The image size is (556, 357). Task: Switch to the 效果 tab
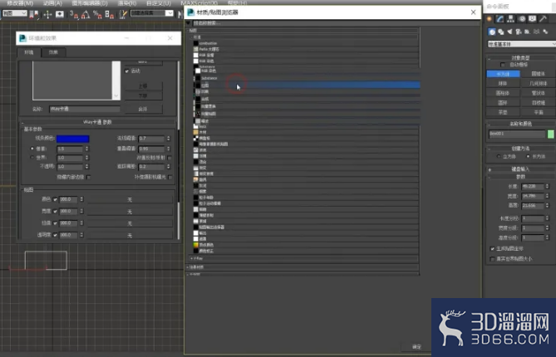tap(53, 52)
